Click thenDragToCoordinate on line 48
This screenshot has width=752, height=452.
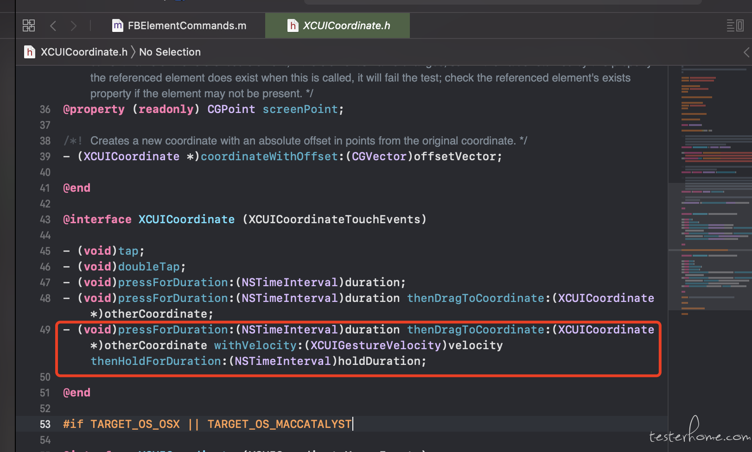(476, 298)
